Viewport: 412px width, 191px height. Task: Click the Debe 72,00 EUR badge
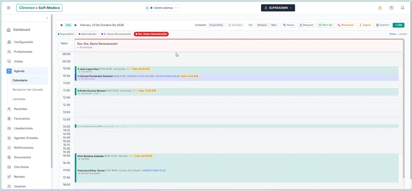[147, 91]
